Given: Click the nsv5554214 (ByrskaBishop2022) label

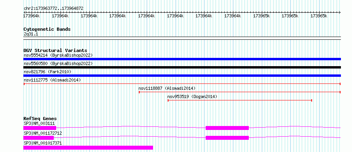Looking at the screenshot, I should [58, 55].
